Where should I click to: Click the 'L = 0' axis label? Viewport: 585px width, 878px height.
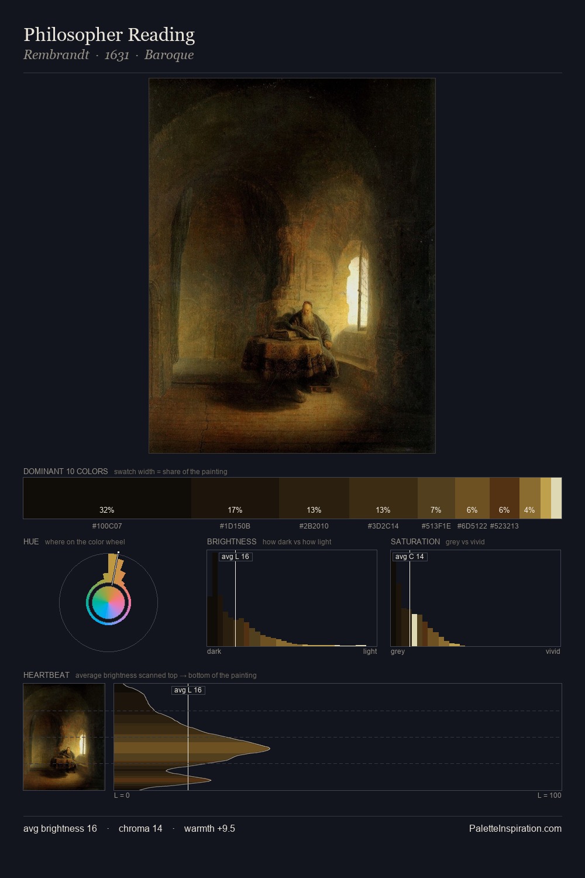(x=122, y=795)
